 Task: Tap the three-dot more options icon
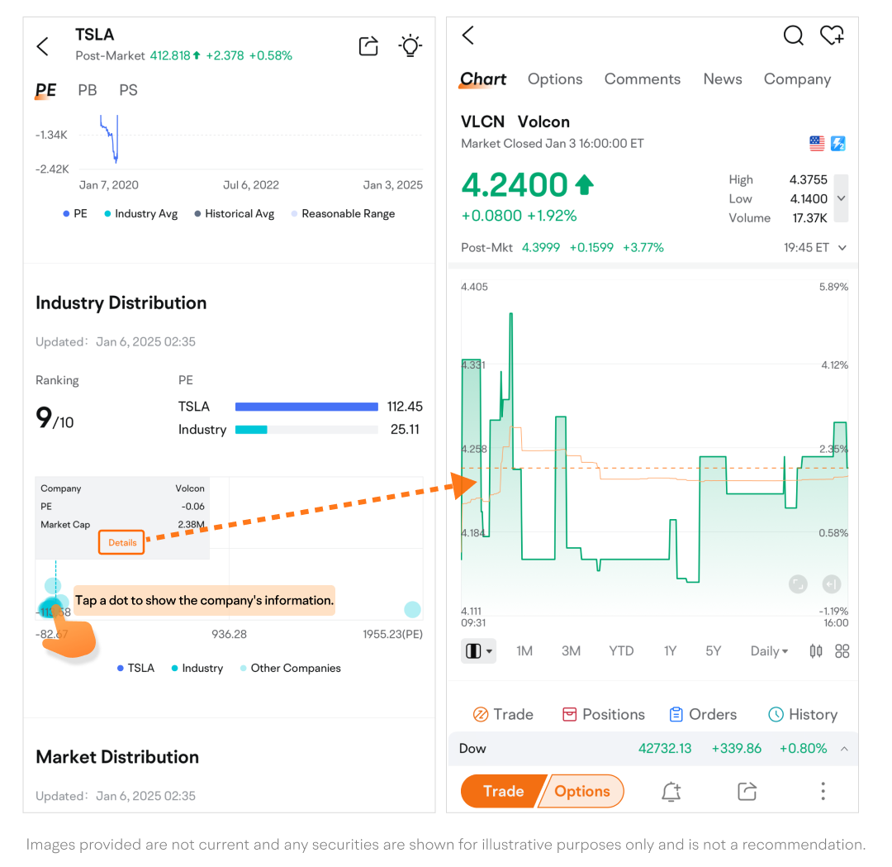(823, 792)
